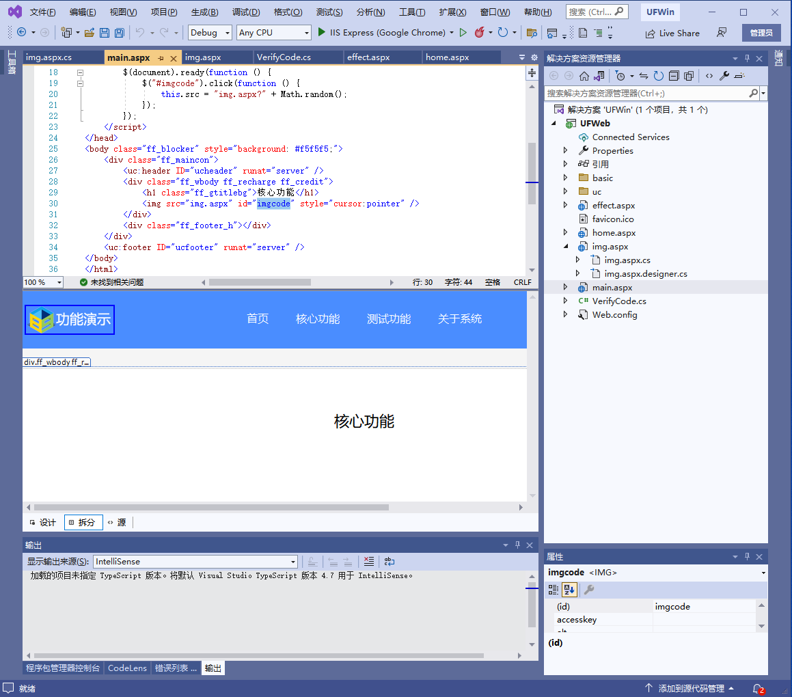Click Collapse All icon in Solution Explorer
Image resolution: width=792 pixels, height=697 pixels.
[674, 76]
